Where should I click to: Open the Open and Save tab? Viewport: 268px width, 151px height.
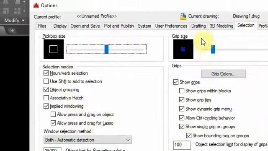(85, 26)
